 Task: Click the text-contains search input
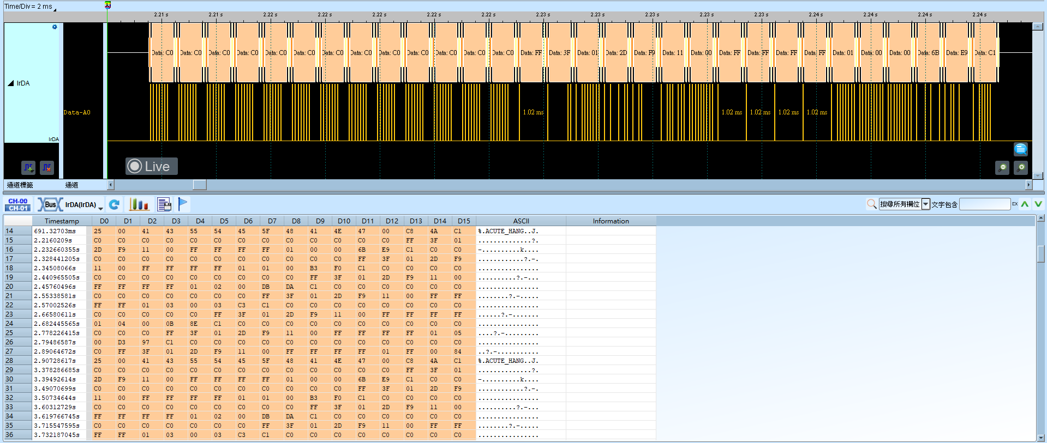985,204
